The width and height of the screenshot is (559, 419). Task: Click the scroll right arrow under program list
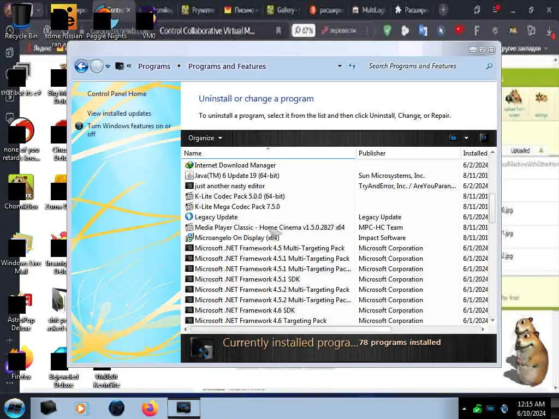(x=483, y=329)
